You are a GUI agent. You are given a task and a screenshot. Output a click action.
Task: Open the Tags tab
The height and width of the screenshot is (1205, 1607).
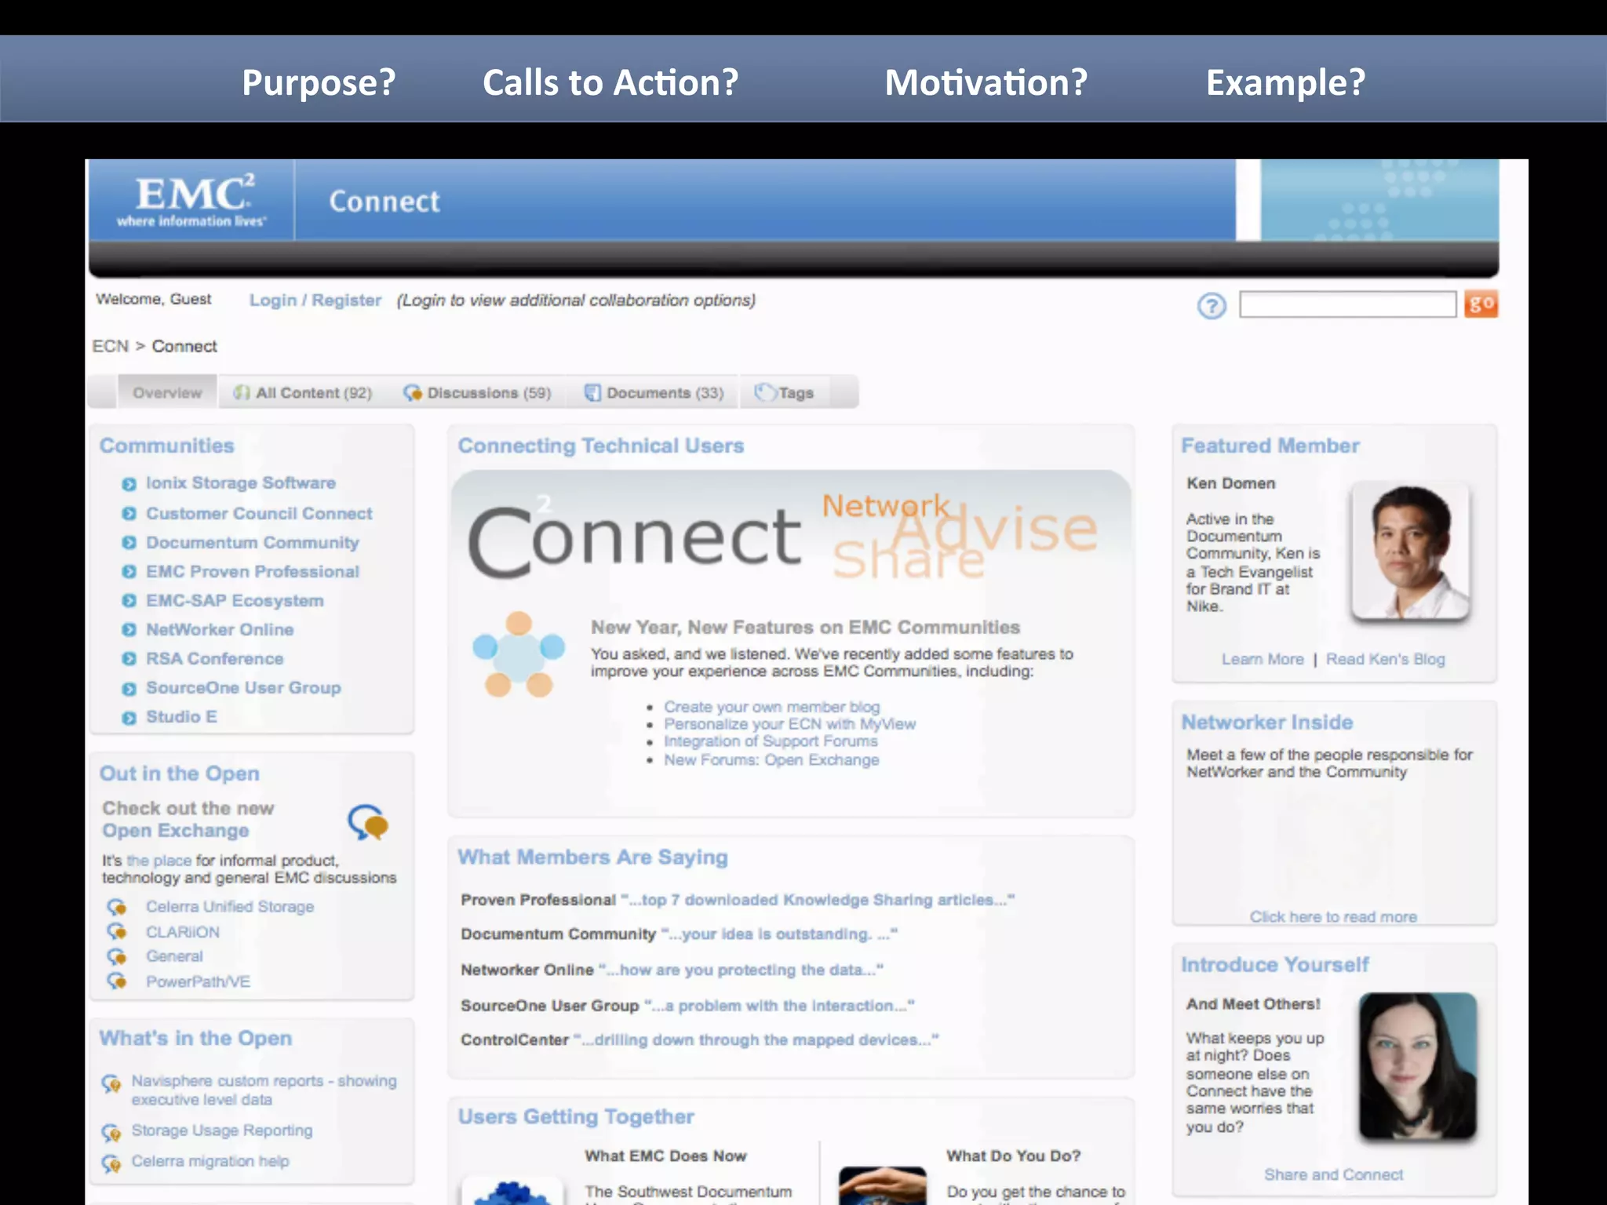coord(785,393)
